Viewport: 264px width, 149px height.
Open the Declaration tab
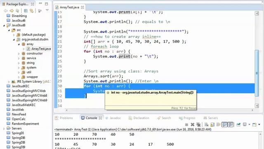(139, 118)
